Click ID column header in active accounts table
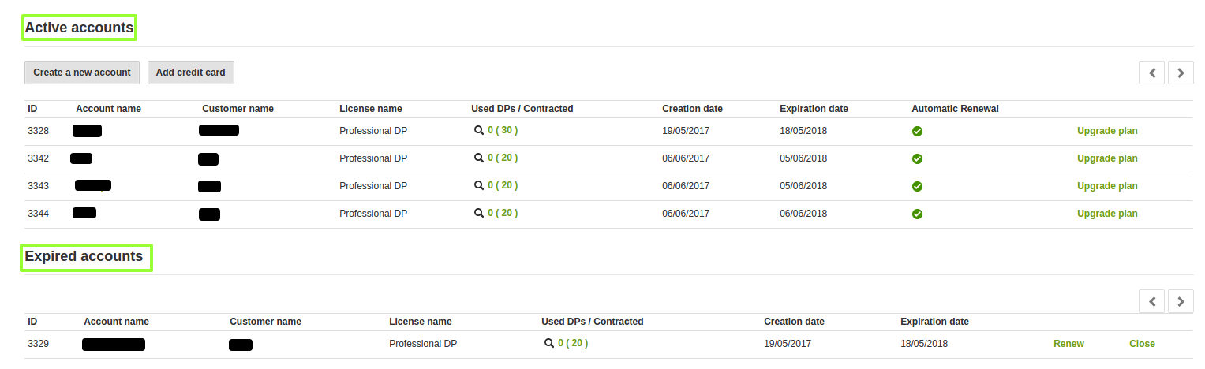The height and width of the screenshot is (369, 1205). click(x=32, y=109)
